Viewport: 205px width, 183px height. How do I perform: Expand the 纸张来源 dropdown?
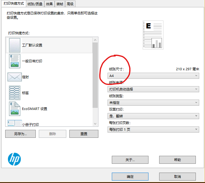coord(153,89)
